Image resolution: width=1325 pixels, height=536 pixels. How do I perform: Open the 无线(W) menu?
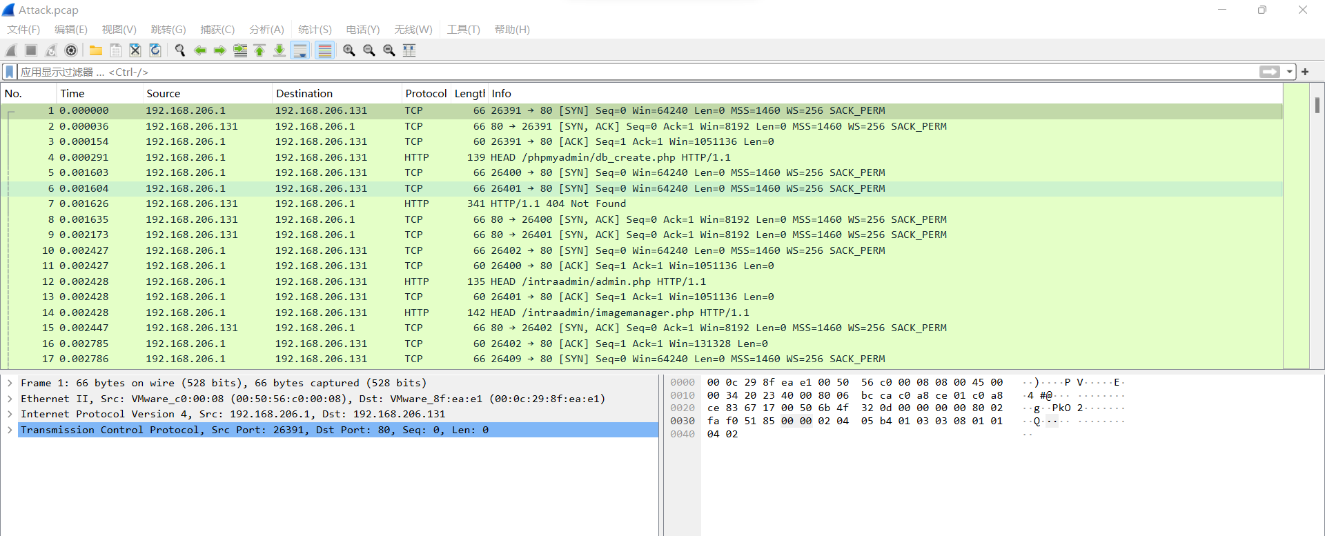coord(413,29)
